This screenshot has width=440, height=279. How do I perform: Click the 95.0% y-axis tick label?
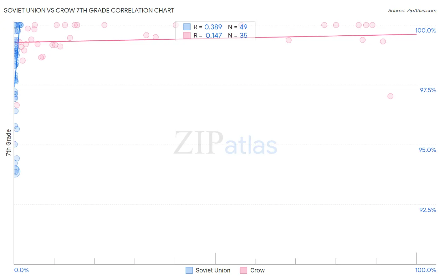coord(427,150)
